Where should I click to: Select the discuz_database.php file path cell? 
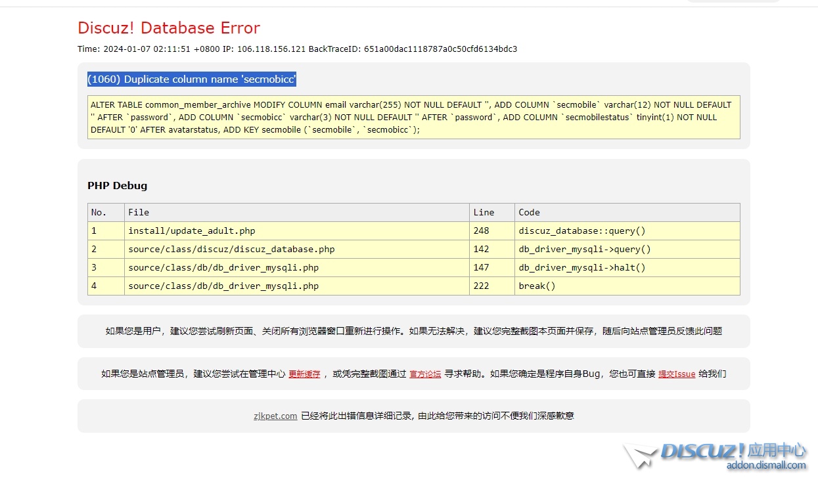(231, 249)
